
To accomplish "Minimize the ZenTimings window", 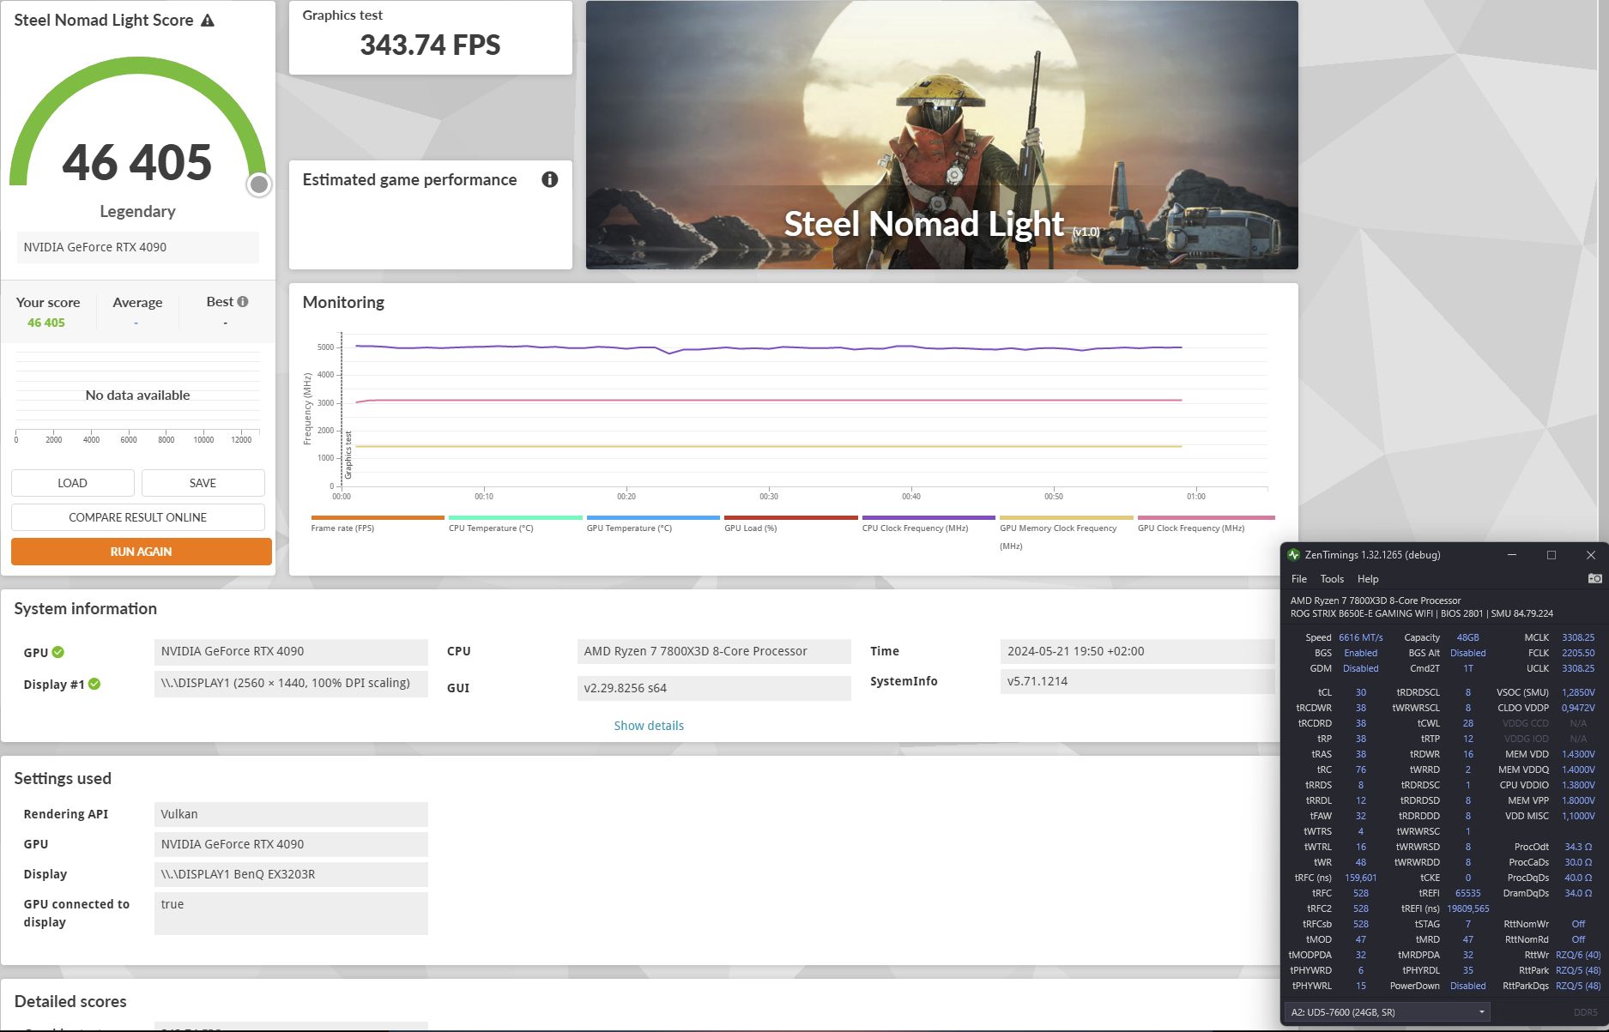I will 1512,555.
